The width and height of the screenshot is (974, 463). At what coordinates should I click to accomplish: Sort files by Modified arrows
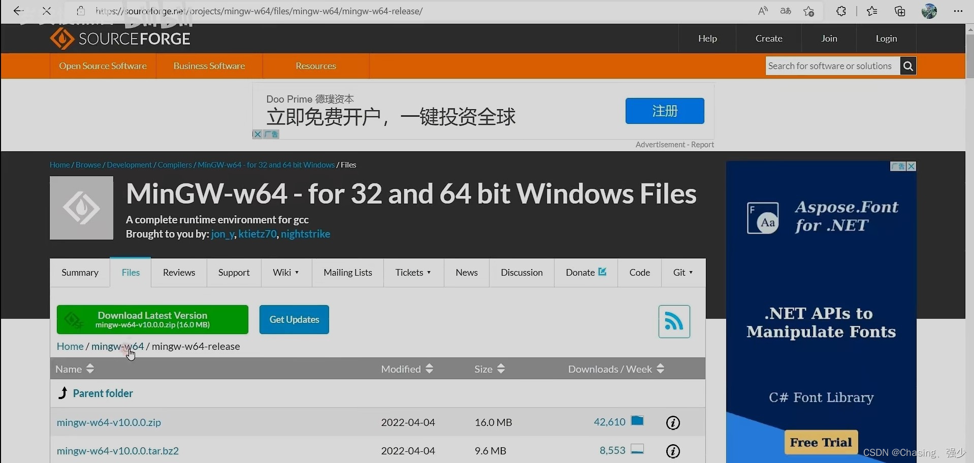pyautogui.click(x=429, y=369)
